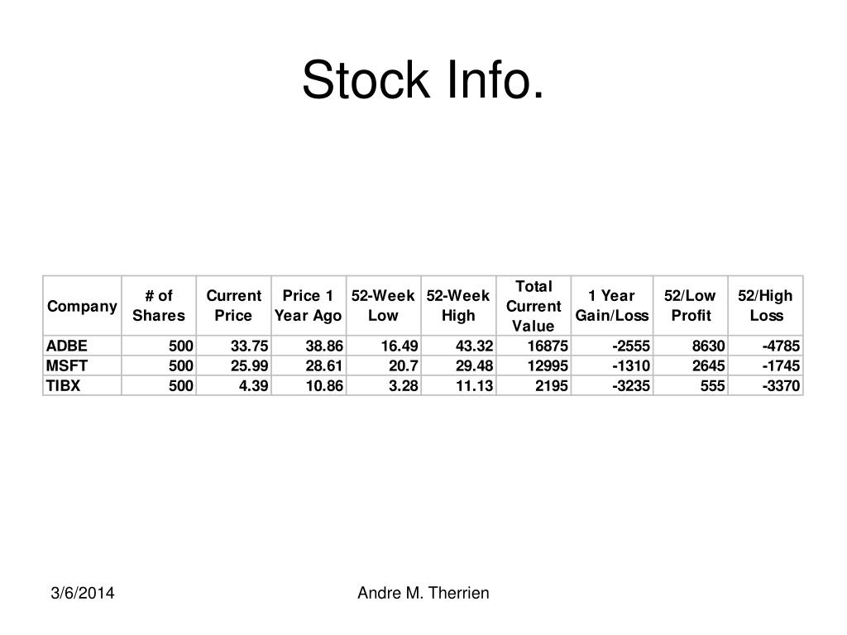The width and height of the screenshot is (847, 635).
Task: Click the TIBX company cell
Action: [82, 385]
